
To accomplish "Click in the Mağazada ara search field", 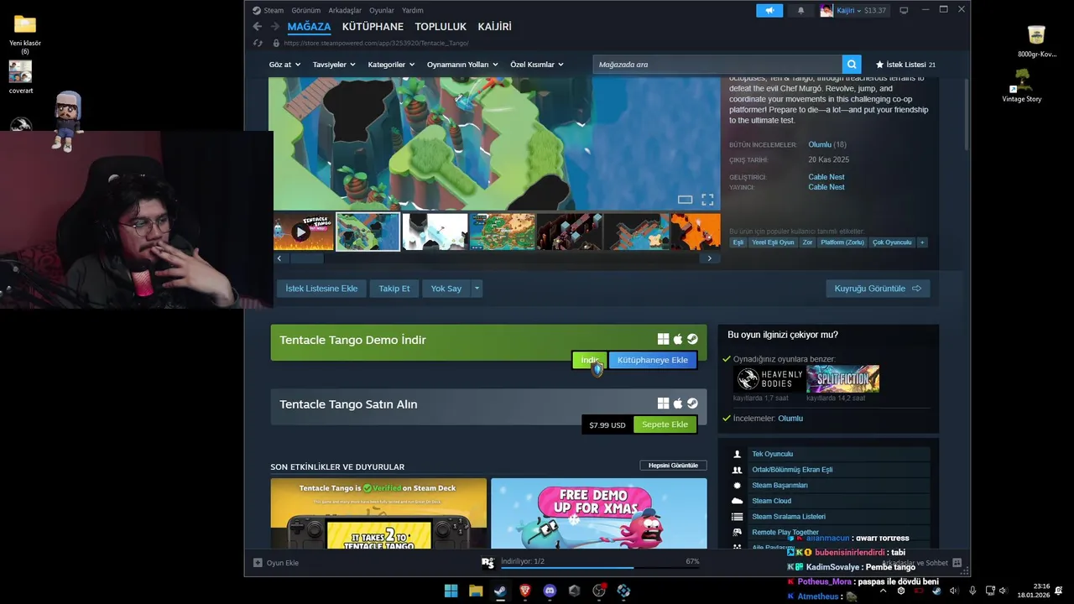I will [x=717, y=65].
